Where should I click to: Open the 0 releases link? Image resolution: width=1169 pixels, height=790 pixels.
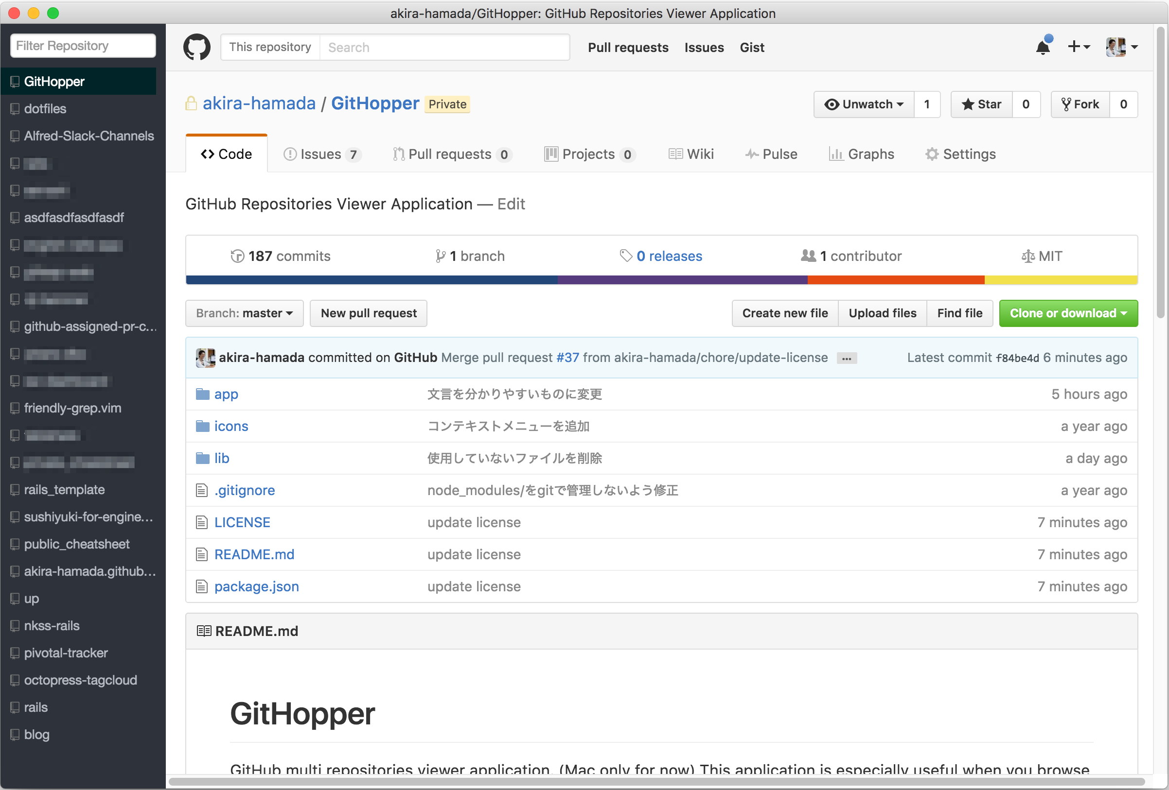coord(669,257)
